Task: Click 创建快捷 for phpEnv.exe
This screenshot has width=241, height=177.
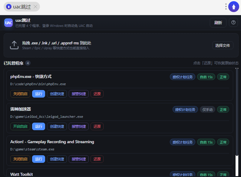Action: [x=57, y=94]
